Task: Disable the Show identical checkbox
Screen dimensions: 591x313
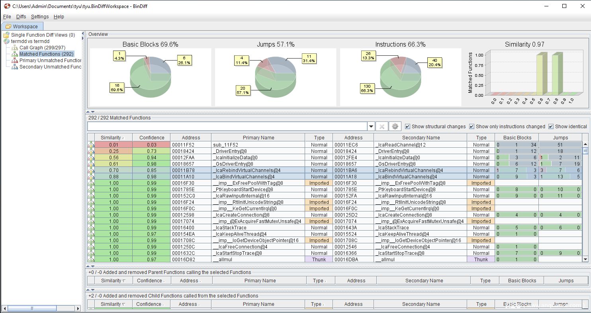Action: (551, 127)
